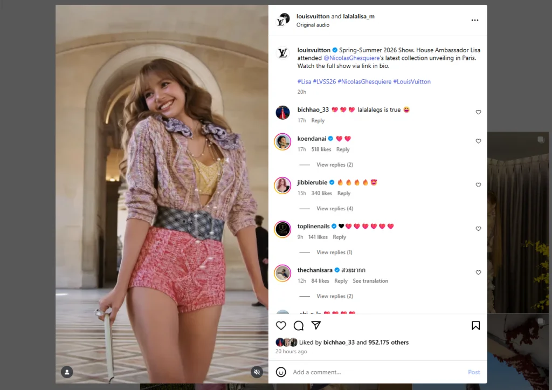This screenshot has height=390, width=552.
Task: Open the three-dot more options menu
Action: pyautogui.click(x=474, y=20)
